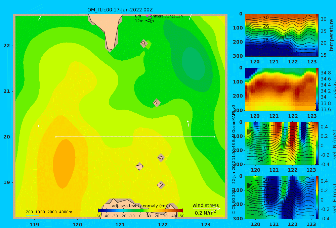Click the '30' contour label in temperature plot
The height and width of the screenshot is (228, 336).
pyautogui.click(x=265, y=18)
